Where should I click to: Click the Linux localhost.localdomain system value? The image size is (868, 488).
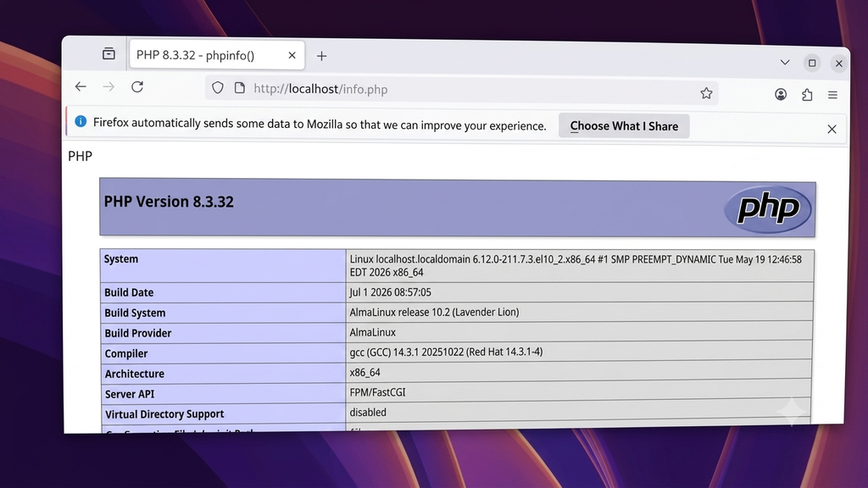pyautogui.click(x=576, y=265)
